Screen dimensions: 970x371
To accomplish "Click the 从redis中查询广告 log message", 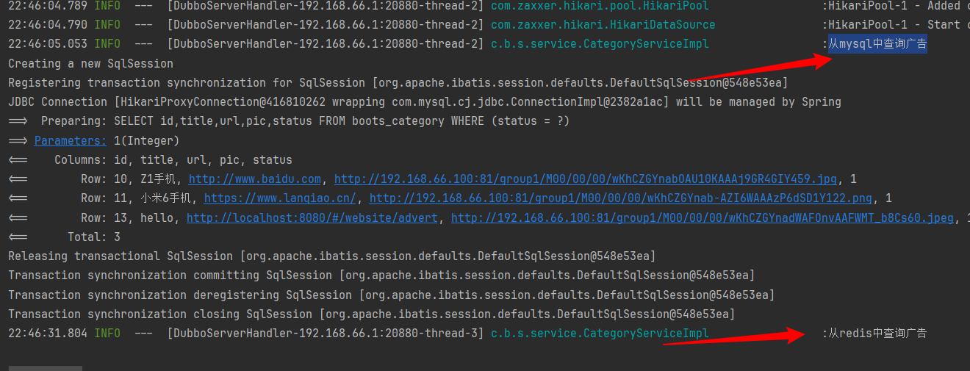I will coord(877,334).
